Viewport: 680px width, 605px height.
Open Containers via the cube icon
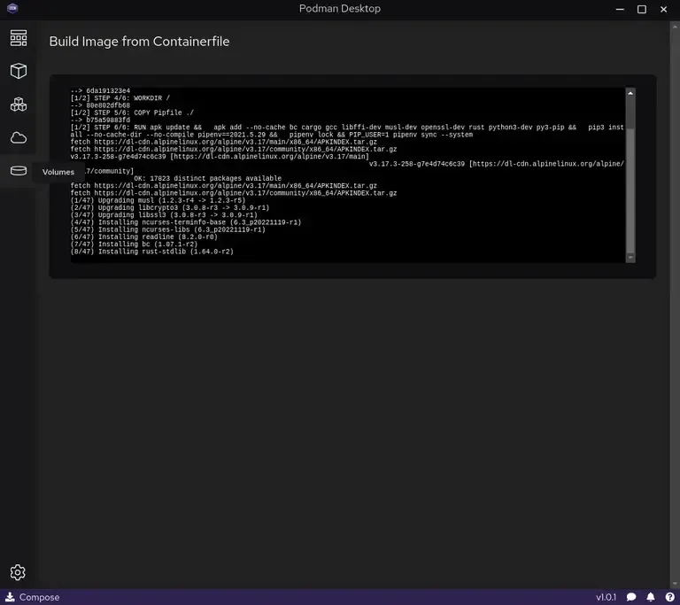(x=19, y=71)
